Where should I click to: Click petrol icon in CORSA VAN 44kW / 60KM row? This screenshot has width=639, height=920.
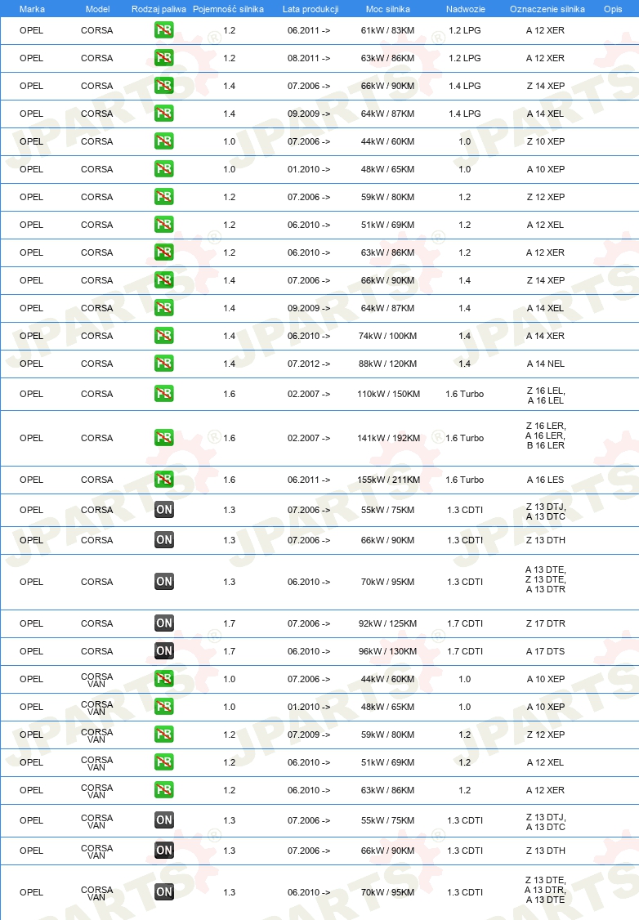click(x=163, y=679)
